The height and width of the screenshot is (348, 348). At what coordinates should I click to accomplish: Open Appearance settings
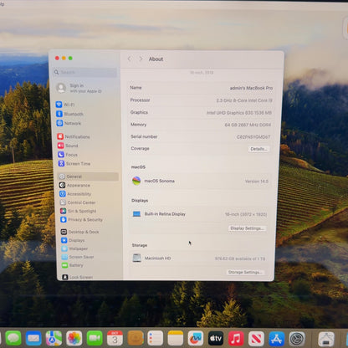point(74,185)
